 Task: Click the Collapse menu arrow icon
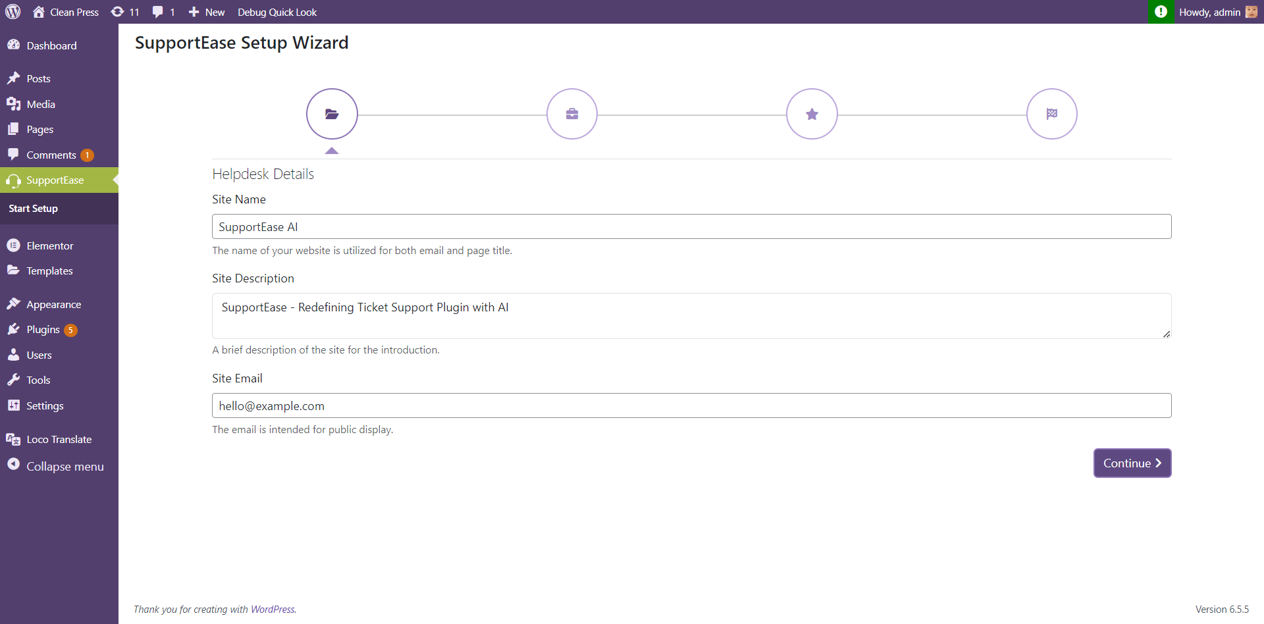pos(13,464)
